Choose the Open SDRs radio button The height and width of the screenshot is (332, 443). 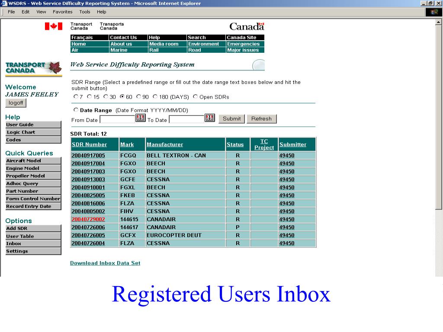click(196, 97)
